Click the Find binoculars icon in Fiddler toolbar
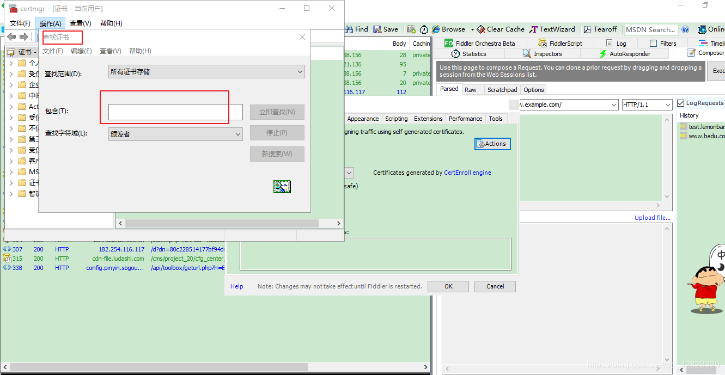The width and height of the screenshot is (725, 375). [349, 29]
